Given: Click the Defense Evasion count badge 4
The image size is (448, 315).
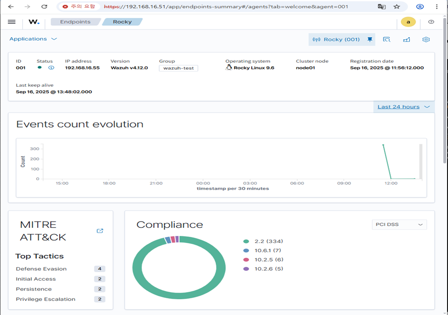Looking at the screenshot, I should pos(100,269).
